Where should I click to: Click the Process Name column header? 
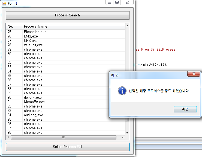(74, 26)
